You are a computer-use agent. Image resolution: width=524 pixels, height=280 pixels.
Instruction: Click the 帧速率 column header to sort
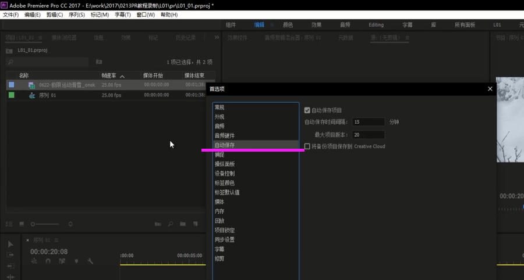[109, 76]
